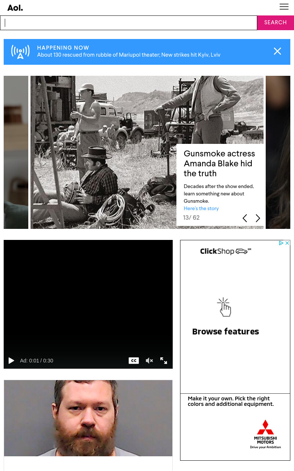Click the ClickShop logo in ad
The height and width of the screenshot is (471, 294).
click(x=226, y=251)
